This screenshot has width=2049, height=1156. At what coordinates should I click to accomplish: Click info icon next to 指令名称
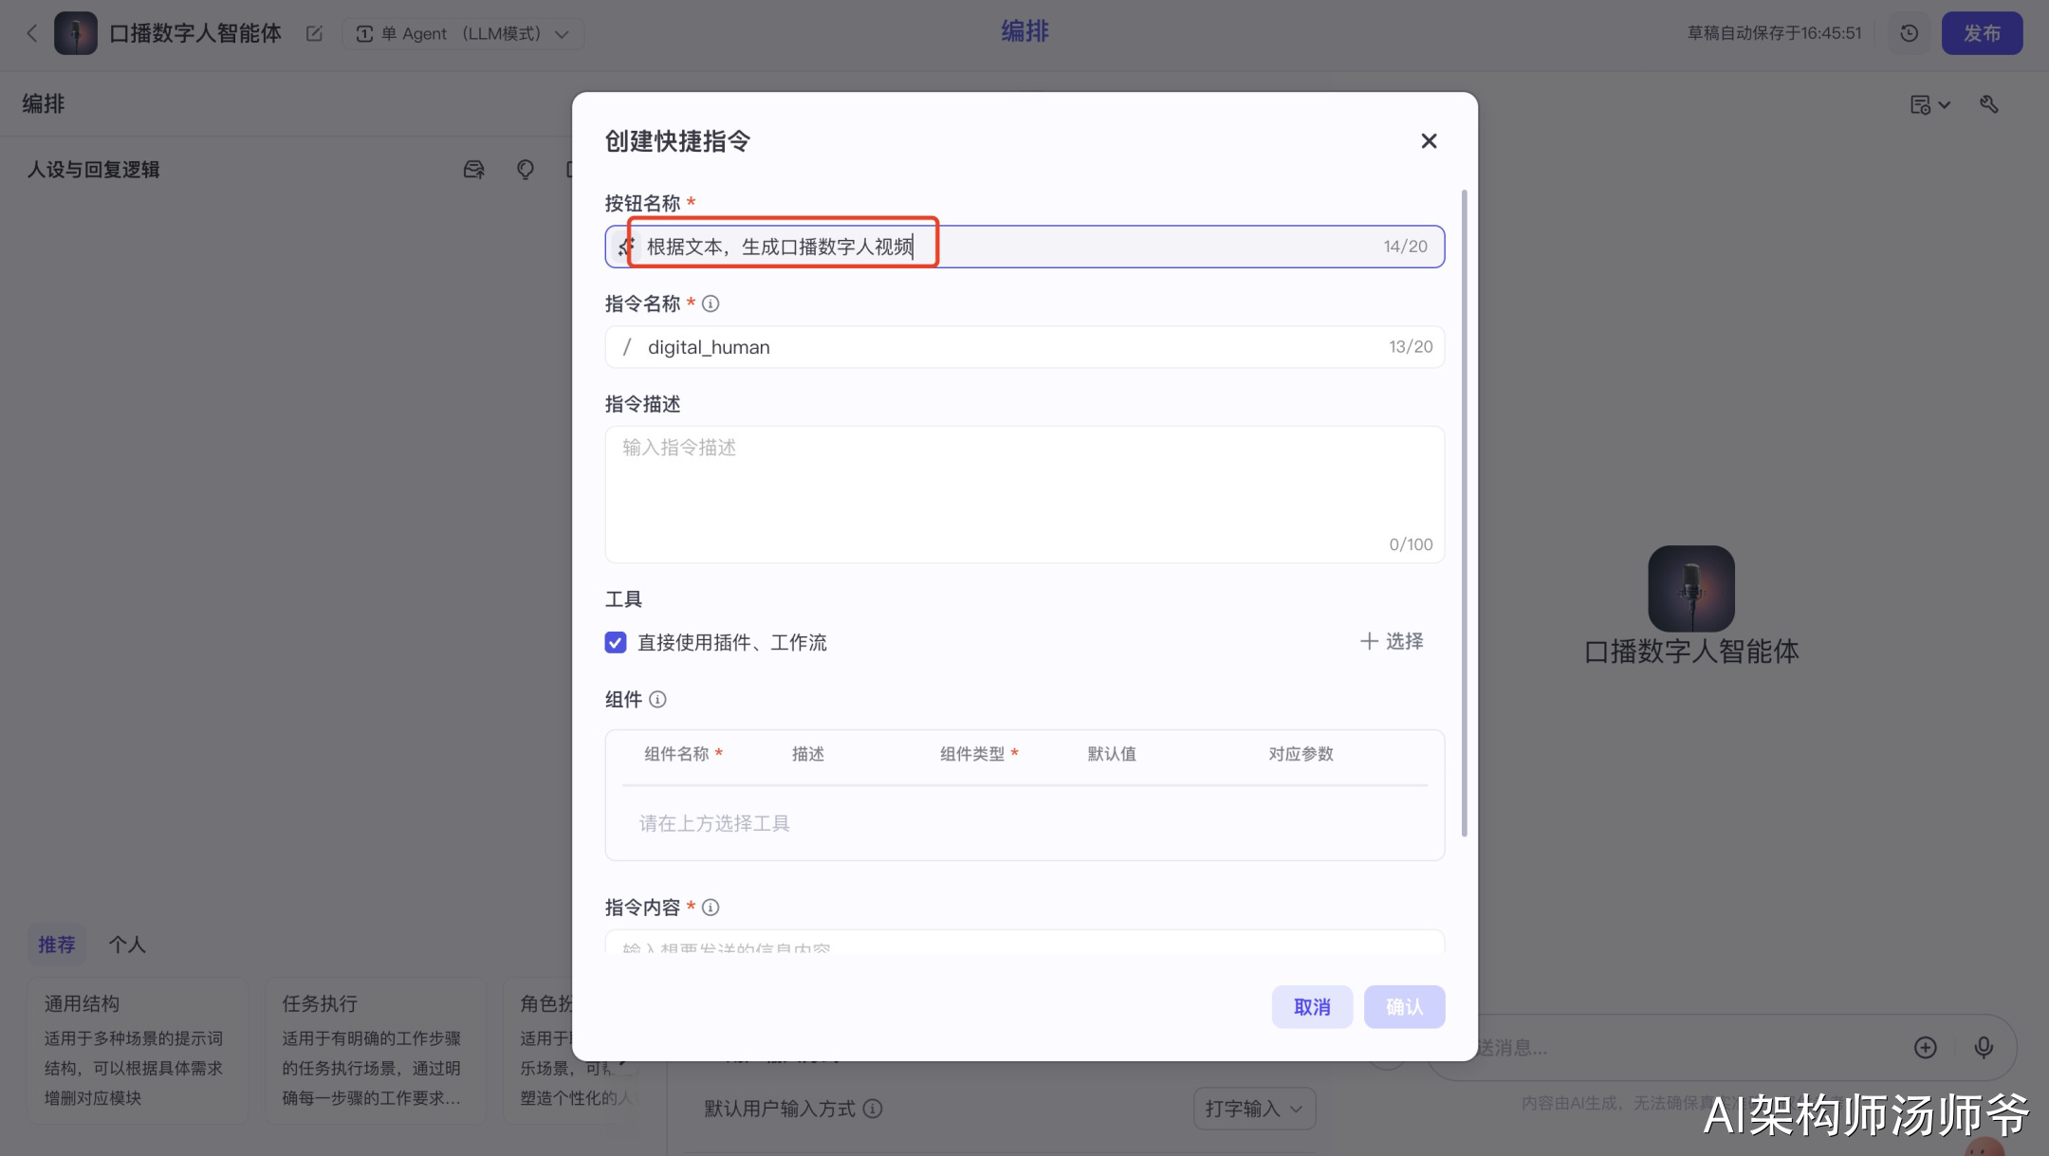point(711,303)
